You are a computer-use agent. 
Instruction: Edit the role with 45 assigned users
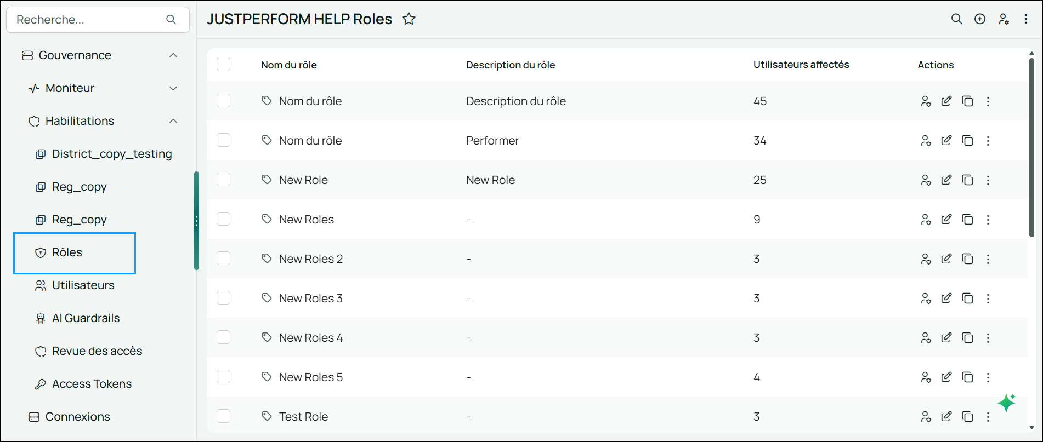coord(946,101)
